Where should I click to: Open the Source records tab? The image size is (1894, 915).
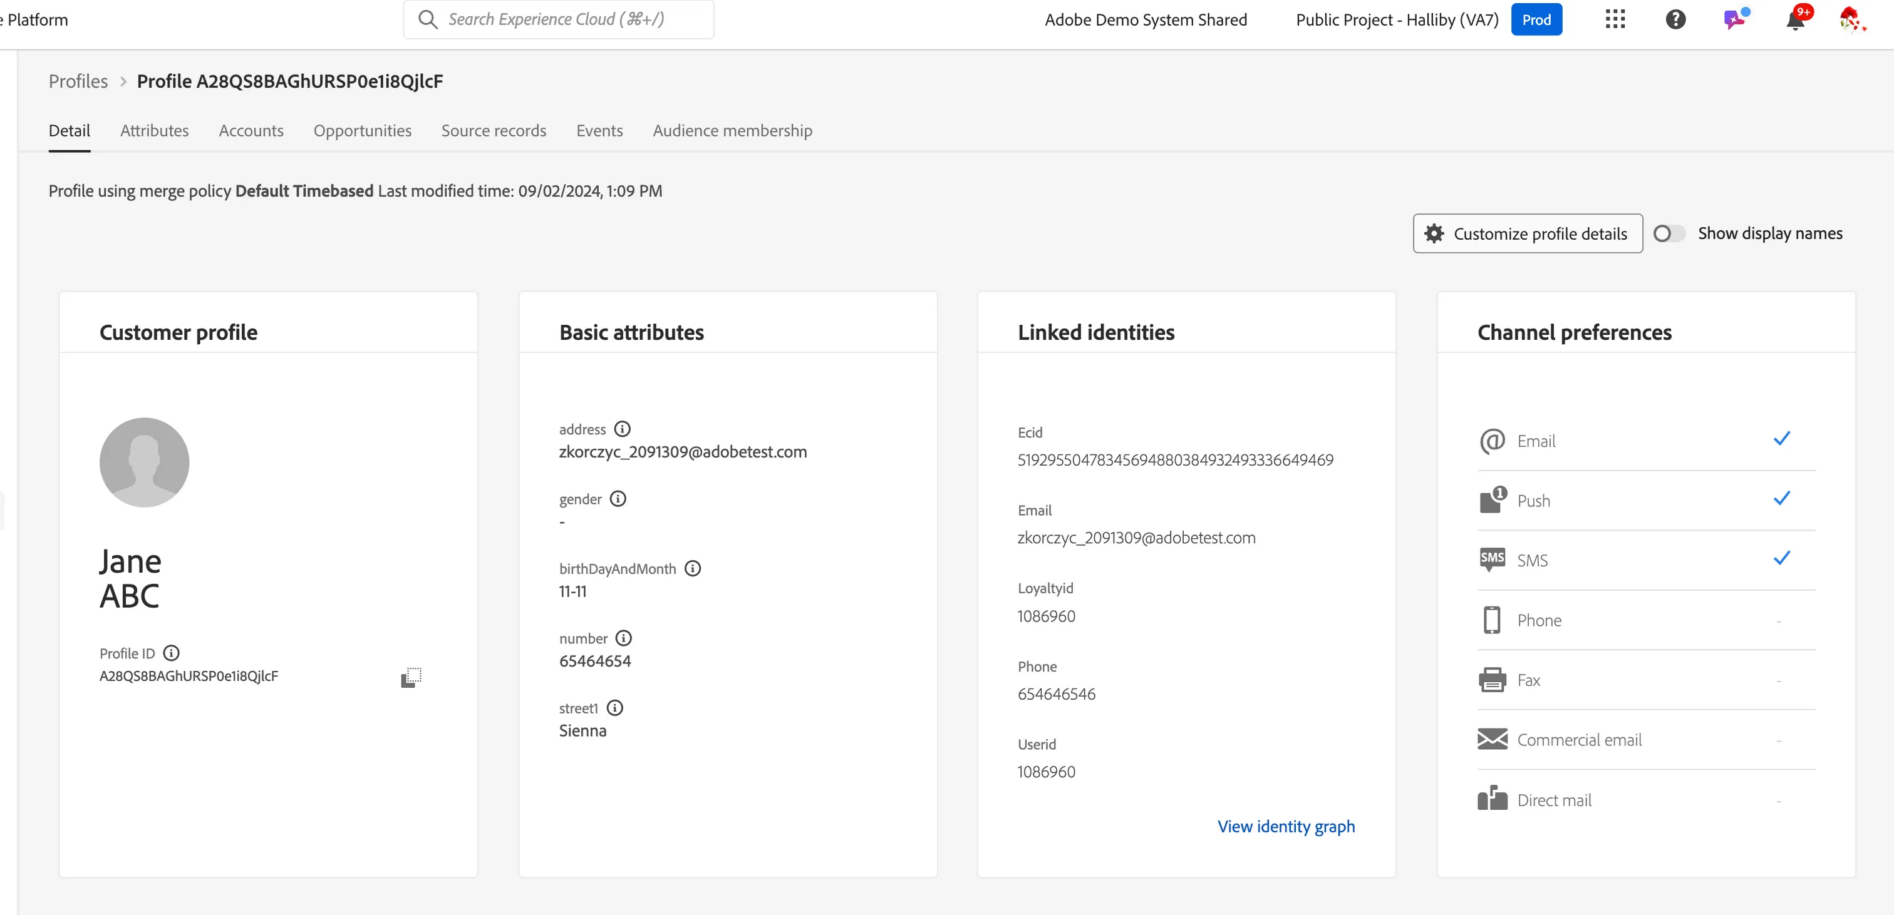point(494,131)
